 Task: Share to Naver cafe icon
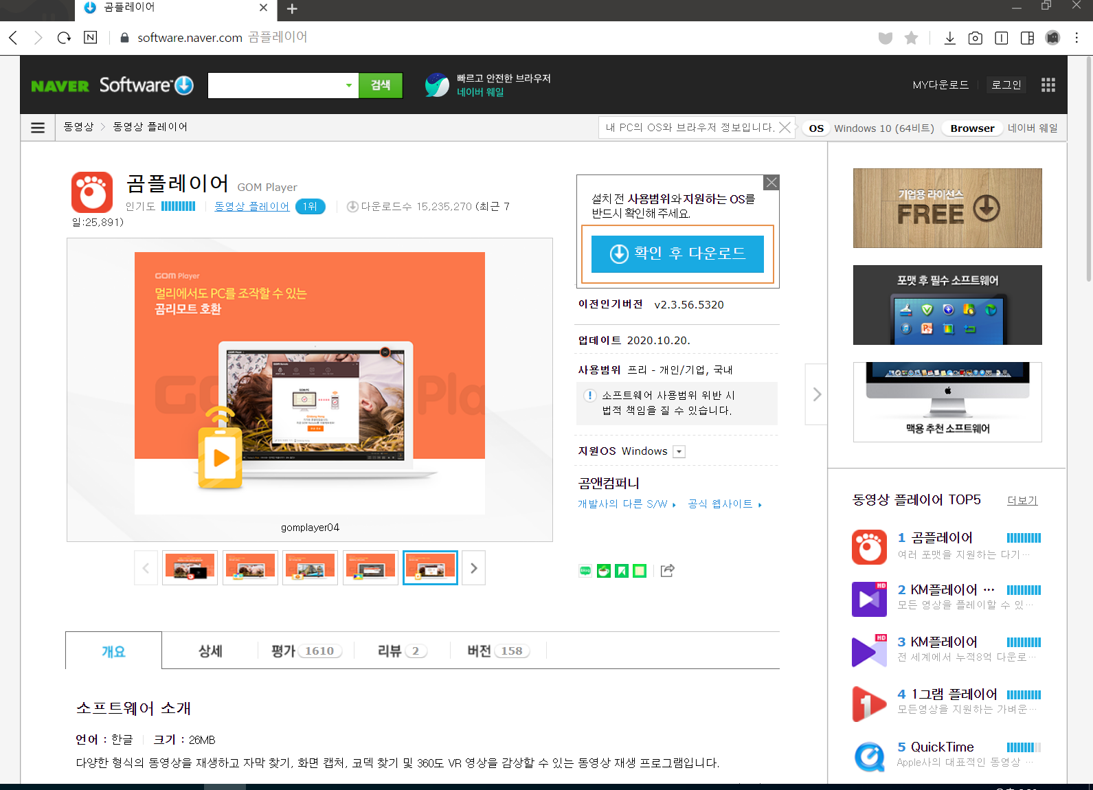click(x=604, y=570)
